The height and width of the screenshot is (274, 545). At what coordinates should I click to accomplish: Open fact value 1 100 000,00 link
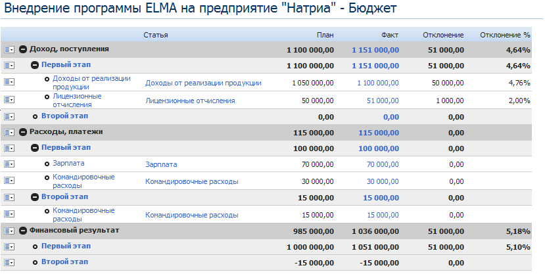(378, 83)
